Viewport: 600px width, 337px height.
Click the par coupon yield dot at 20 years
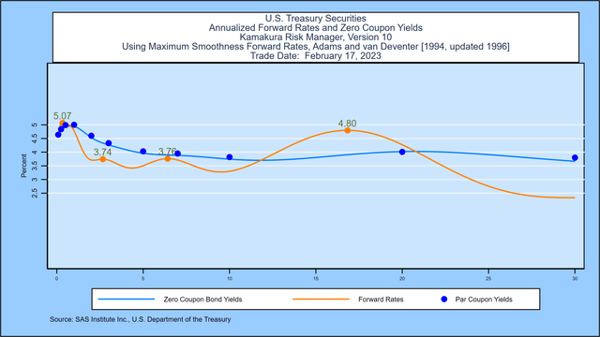click(x=402, y=152)
